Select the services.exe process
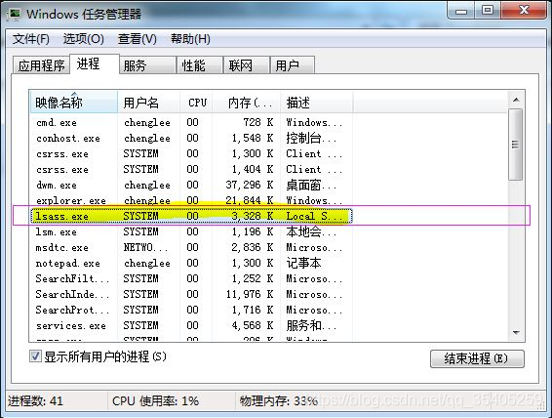This screenshot has width=552, height=418. click(191, 325)
